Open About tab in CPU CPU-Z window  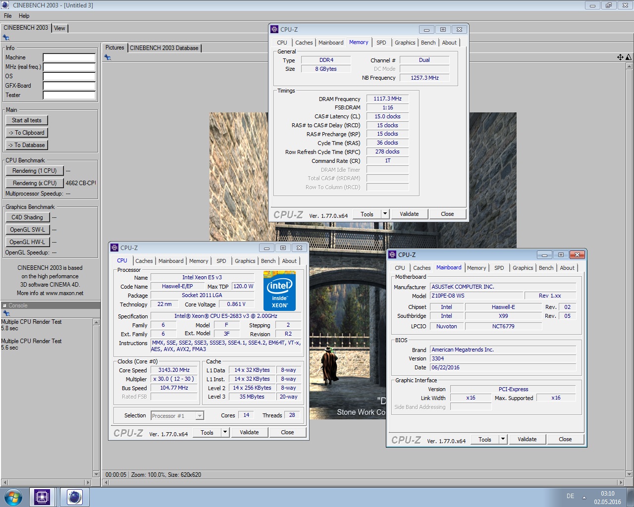[x=289, y=261]
